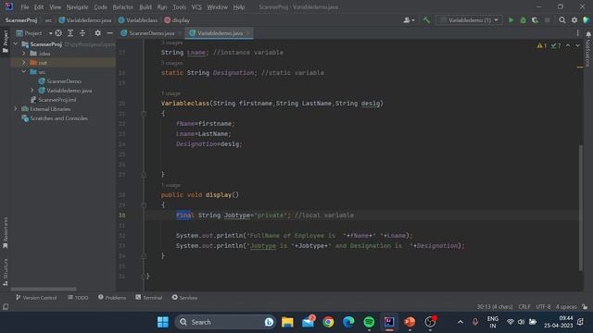Open Google Chrome from the taskbar
This screenshot has width=593, height=333.
[328, 322]
